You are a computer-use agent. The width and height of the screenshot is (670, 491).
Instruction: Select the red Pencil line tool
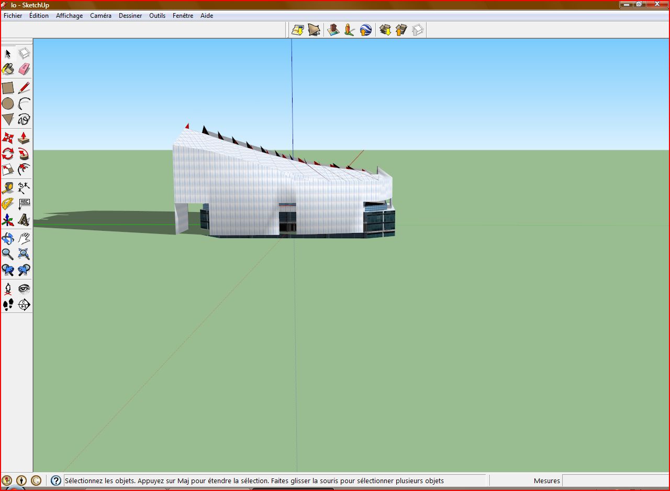pyautogui.click(x=24, y=88)
